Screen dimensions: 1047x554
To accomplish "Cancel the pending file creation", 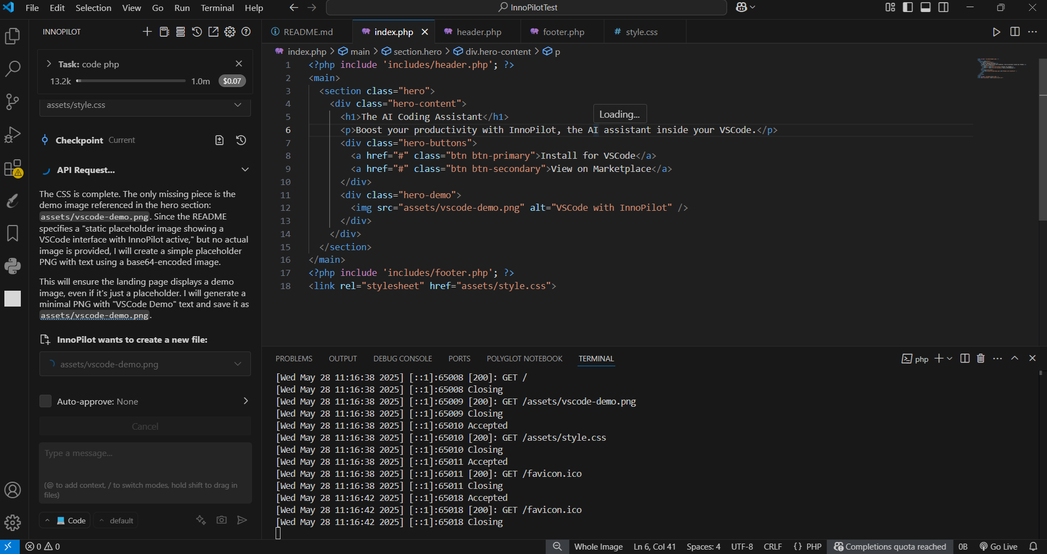I will click(145, 426).
